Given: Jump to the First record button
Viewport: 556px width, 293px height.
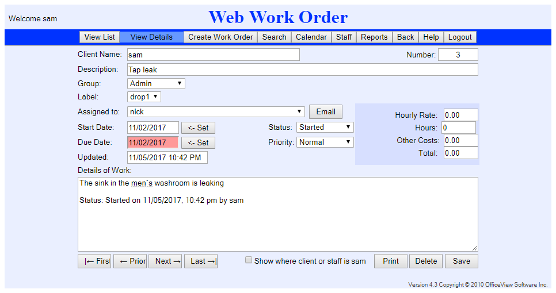Looking at the screenshot, I should (94, 261).
